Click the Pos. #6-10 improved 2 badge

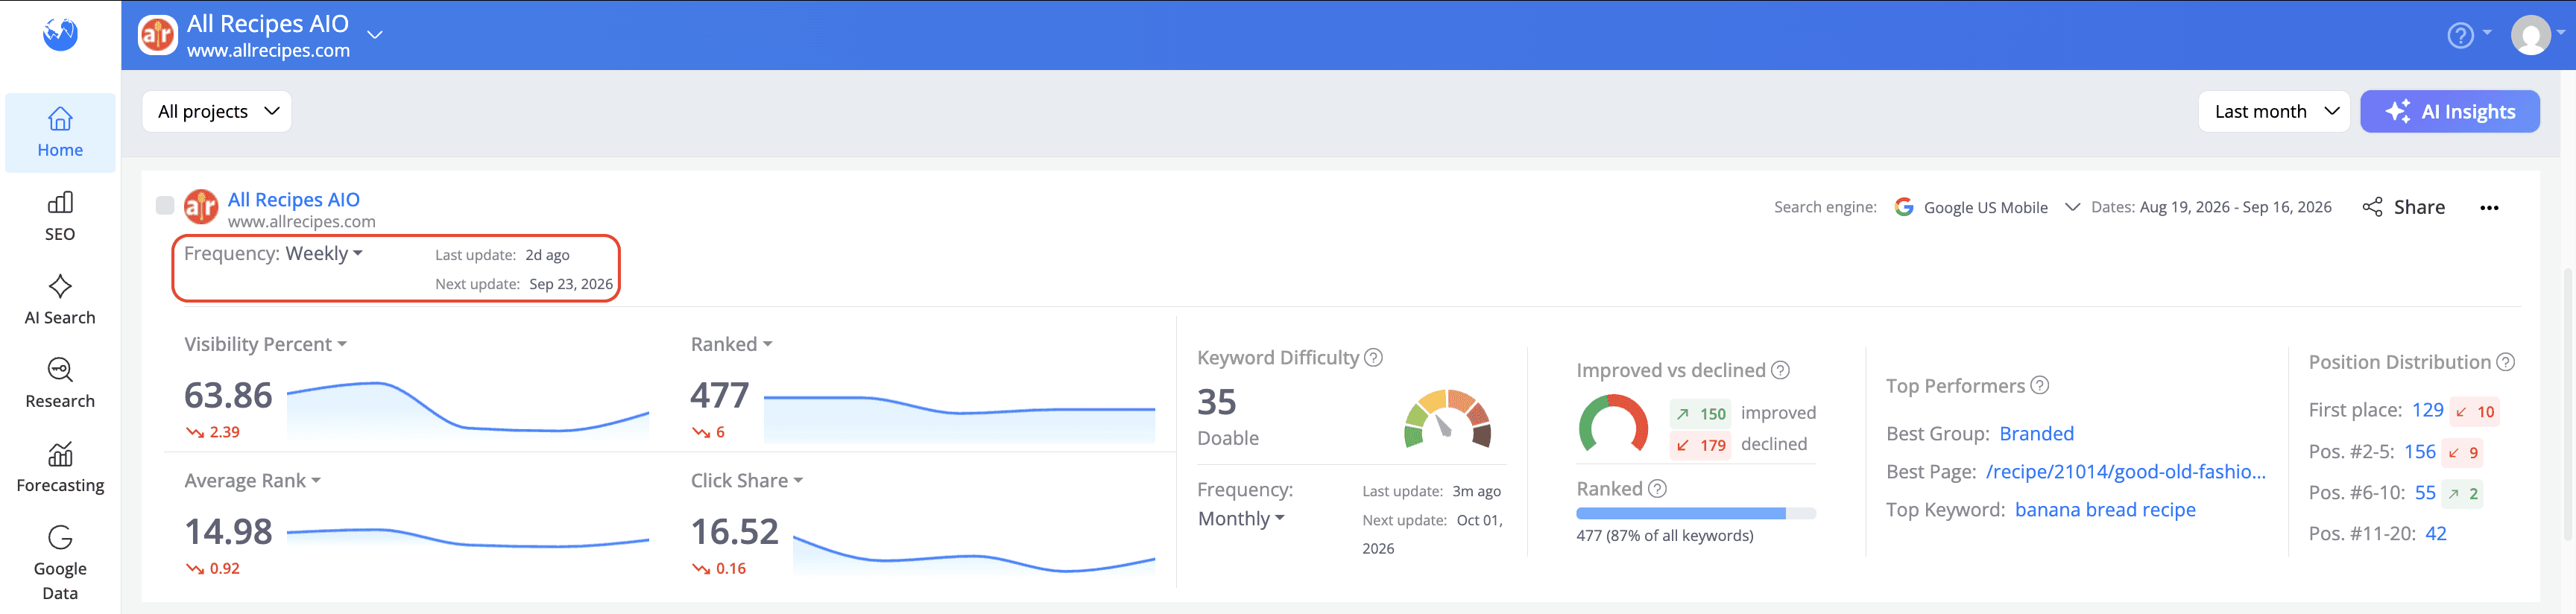(2462, 493)
